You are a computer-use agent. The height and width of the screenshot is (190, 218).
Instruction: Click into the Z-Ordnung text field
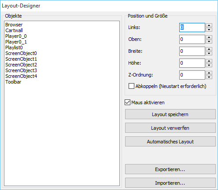(192, 75)
